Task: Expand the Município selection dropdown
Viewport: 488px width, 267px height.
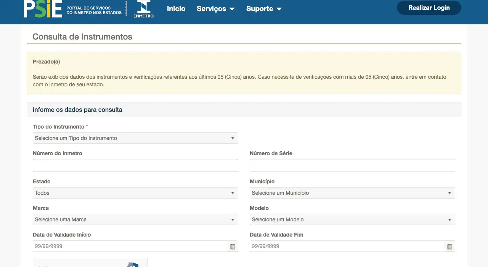Action: (x=352, y=193)
